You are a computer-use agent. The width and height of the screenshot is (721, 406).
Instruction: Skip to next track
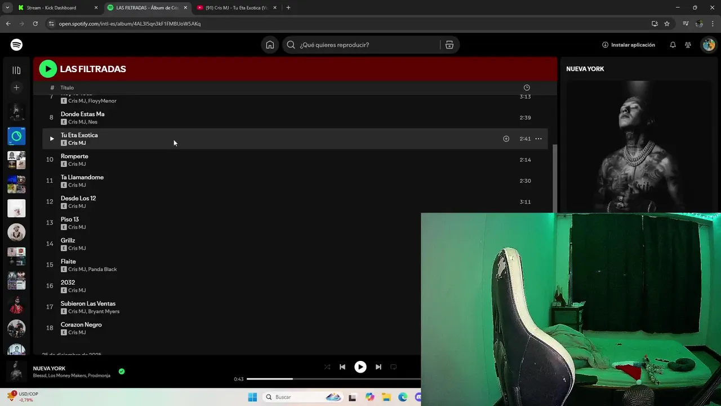point(379,367)
